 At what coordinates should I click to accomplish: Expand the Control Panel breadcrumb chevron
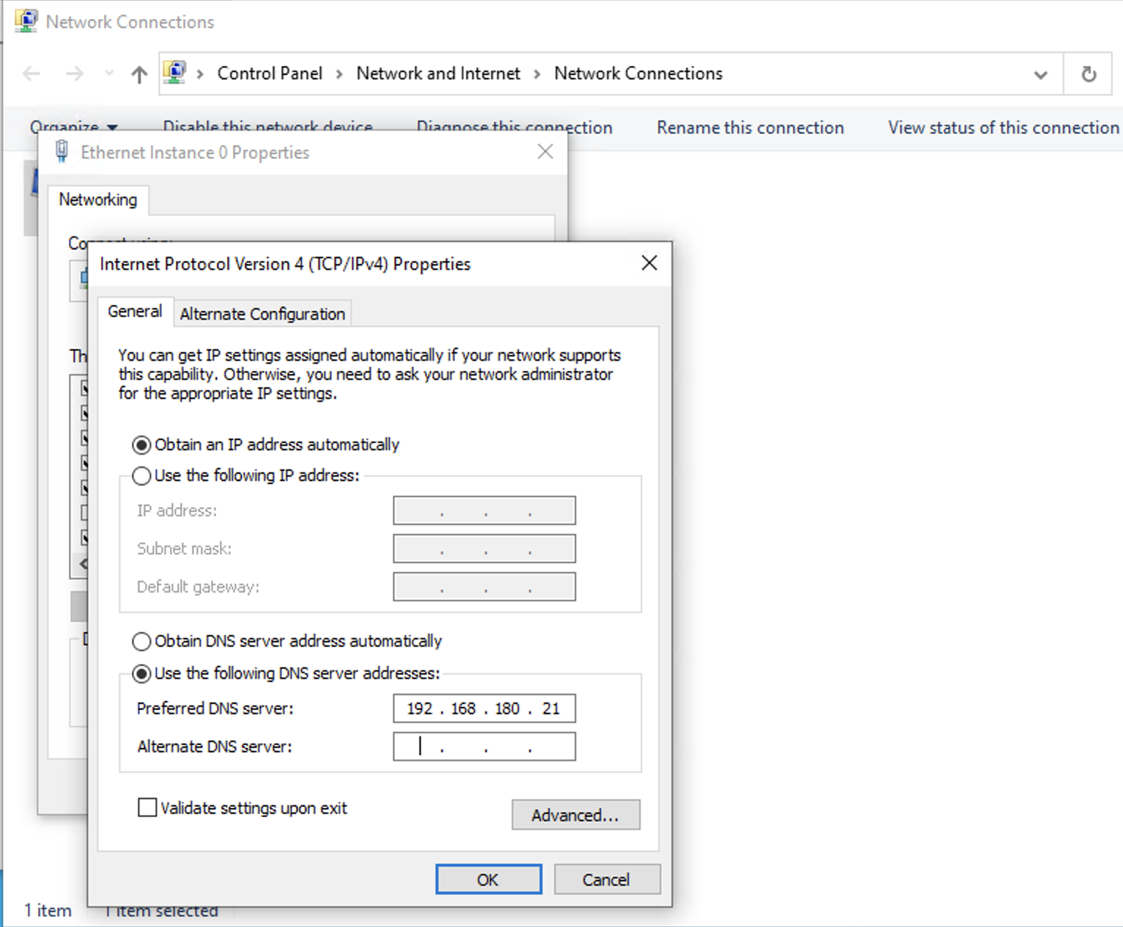click(339, 74)
